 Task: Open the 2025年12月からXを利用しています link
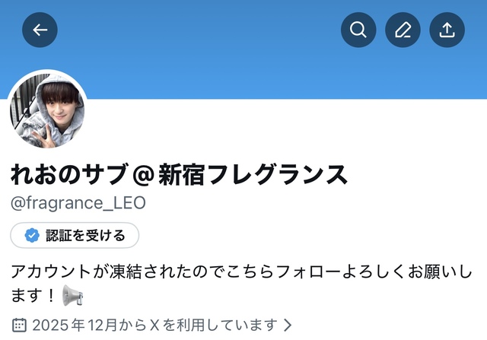tap(154, 325)
